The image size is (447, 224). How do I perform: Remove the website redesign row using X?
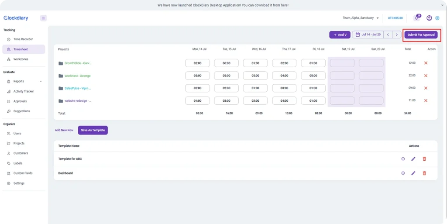click(x=426, y=100)
